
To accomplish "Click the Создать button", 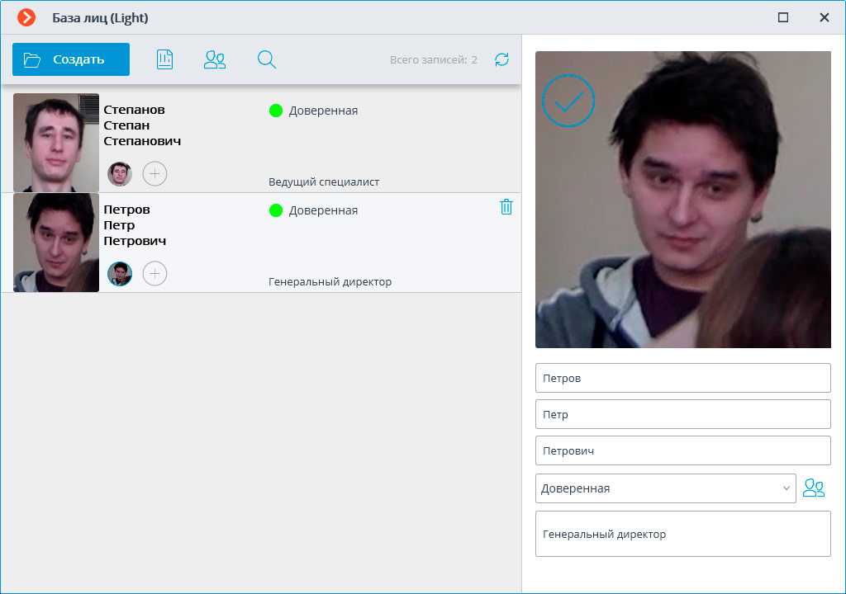I will tap(71, 59).
